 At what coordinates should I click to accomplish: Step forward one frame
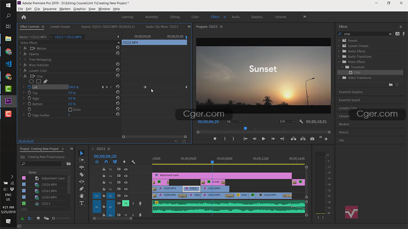tap(273, 139)
